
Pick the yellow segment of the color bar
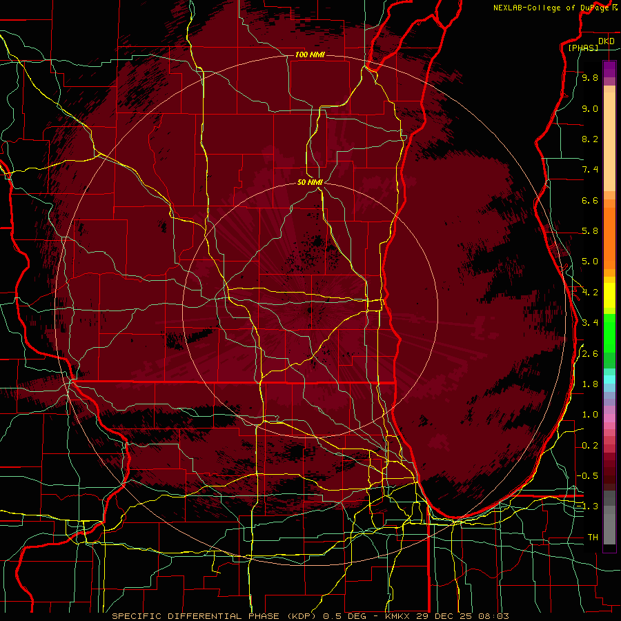pyautogui.click(x=609, y=295)
